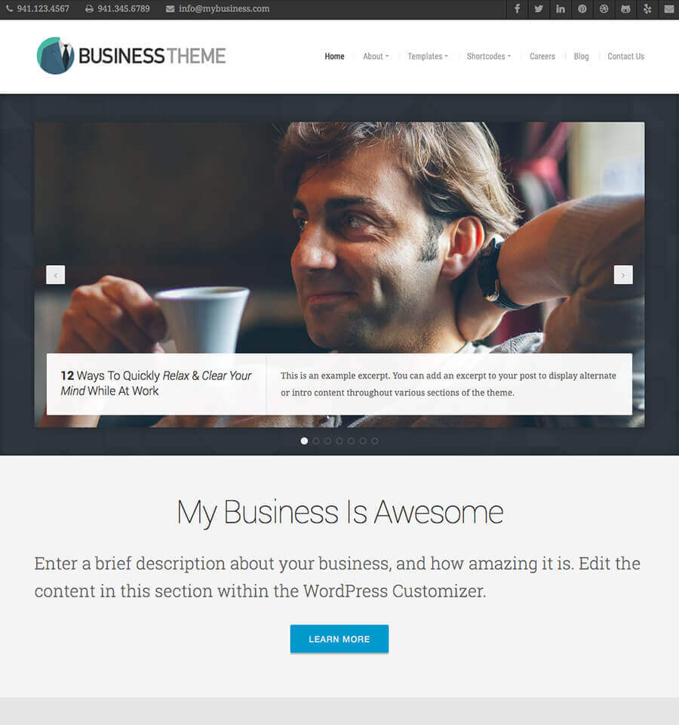The image size is (679, 725).
Task: Open the Pinterest social icon
Action: click(582, 9)
